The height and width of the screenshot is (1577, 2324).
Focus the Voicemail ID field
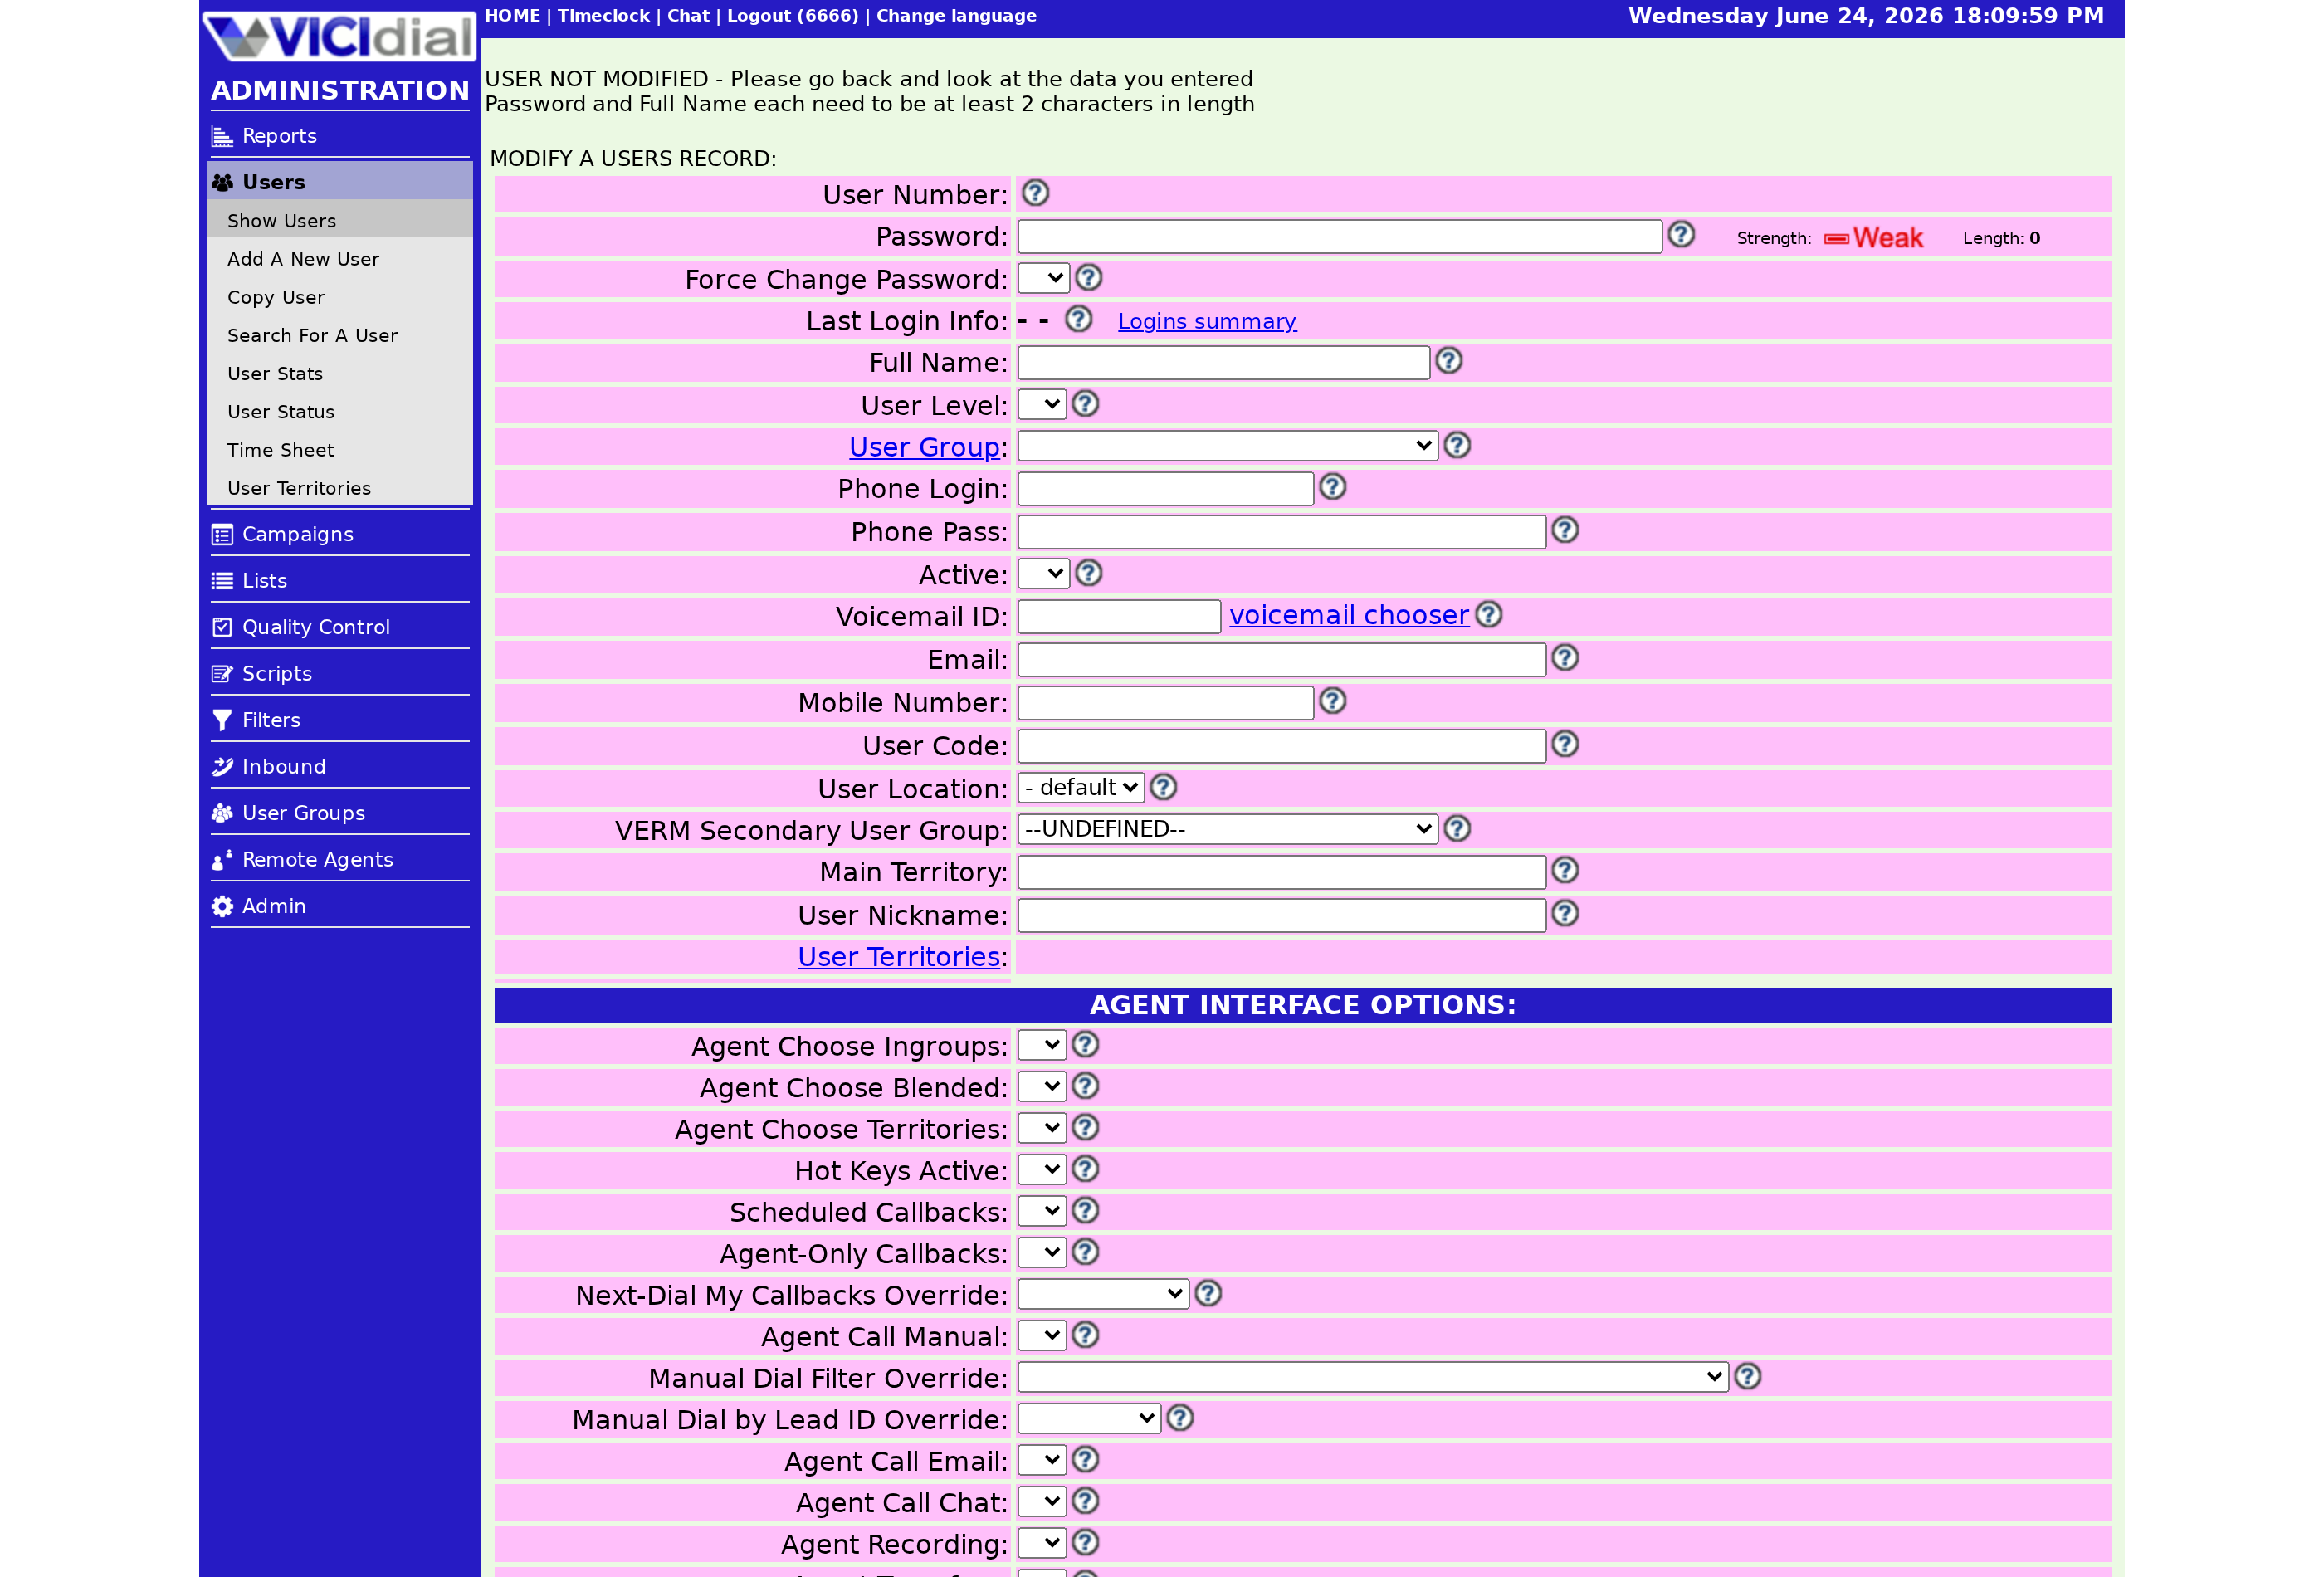(x=1118, y=617)
